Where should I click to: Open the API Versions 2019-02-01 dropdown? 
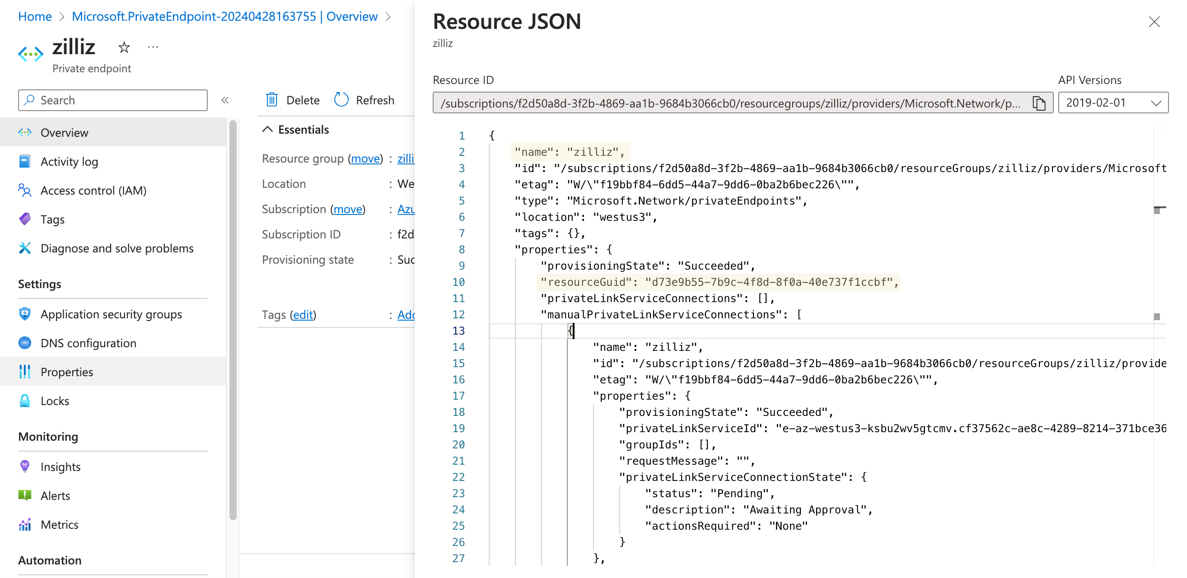[1113, 103]
